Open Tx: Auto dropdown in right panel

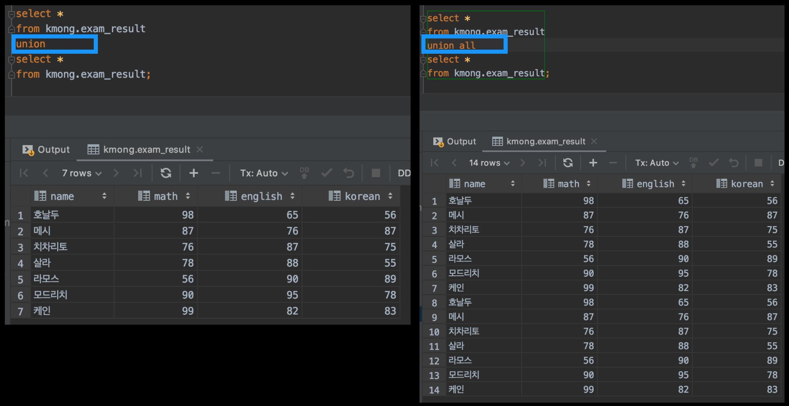click(x=657, y=163)
